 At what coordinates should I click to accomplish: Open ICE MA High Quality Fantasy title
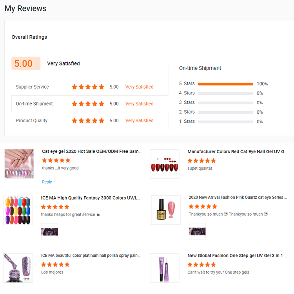coord(91,198)
